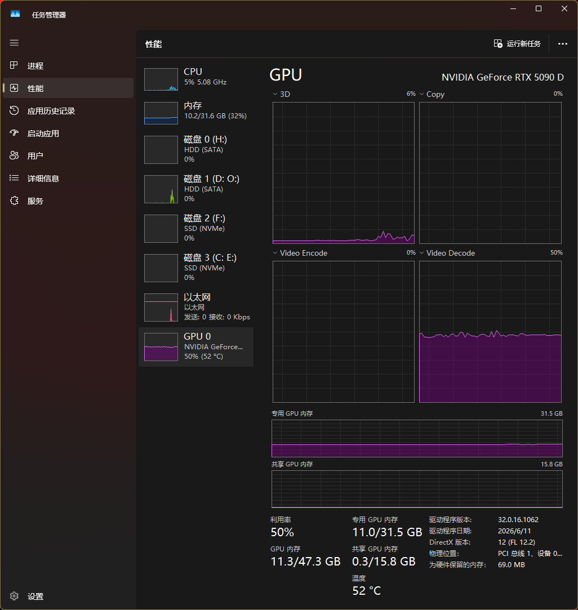Select the GPU 0 mini graph thumbnail
Viewport: 578px width, 610px height.
click(x=161, y=346)
